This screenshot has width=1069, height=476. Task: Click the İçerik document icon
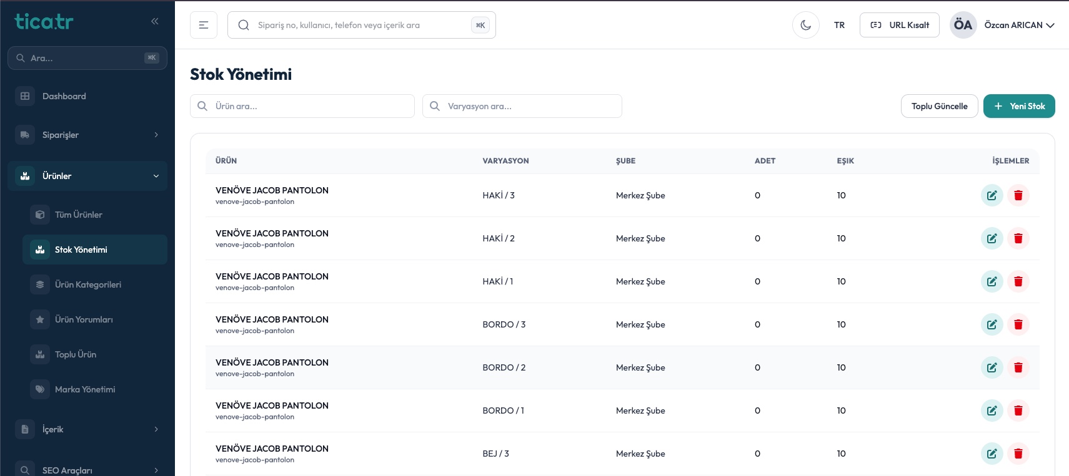click(25, 429)
